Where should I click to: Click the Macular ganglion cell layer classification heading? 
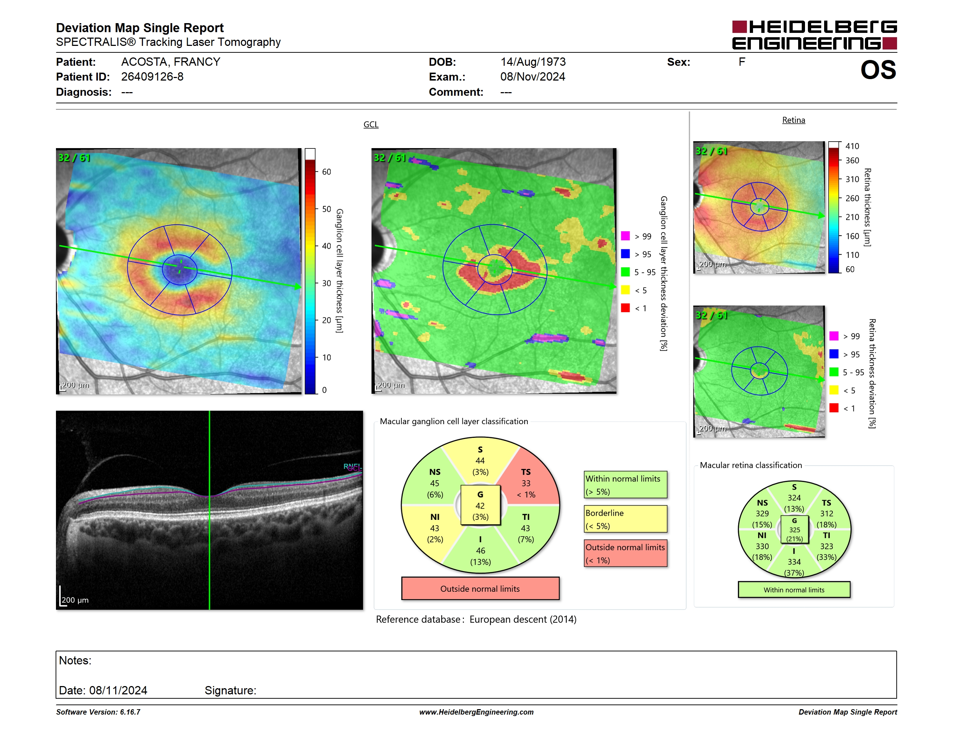[454, 421]
